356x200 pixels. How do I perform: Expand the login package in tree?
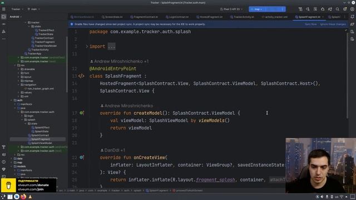22,116
